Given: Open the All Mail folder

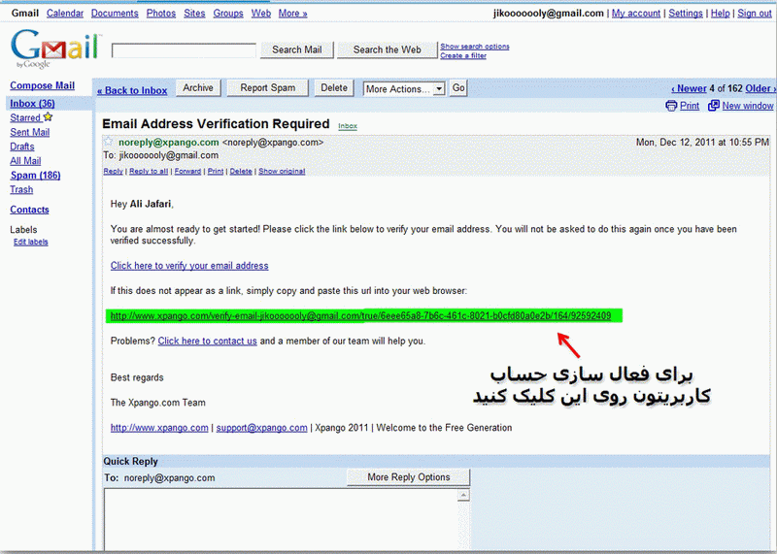Looking at the screenshot, I should (x=25, y=161).
